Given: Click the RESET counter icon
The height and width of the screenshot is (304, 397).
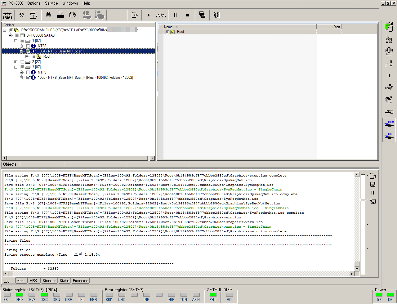Looking at the screenshot, I should (x=389, y=39).
